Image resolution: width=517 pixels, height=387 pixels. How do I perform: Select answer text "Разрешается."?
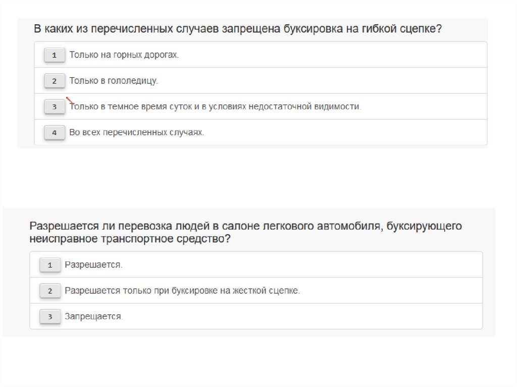pos(93,264)
